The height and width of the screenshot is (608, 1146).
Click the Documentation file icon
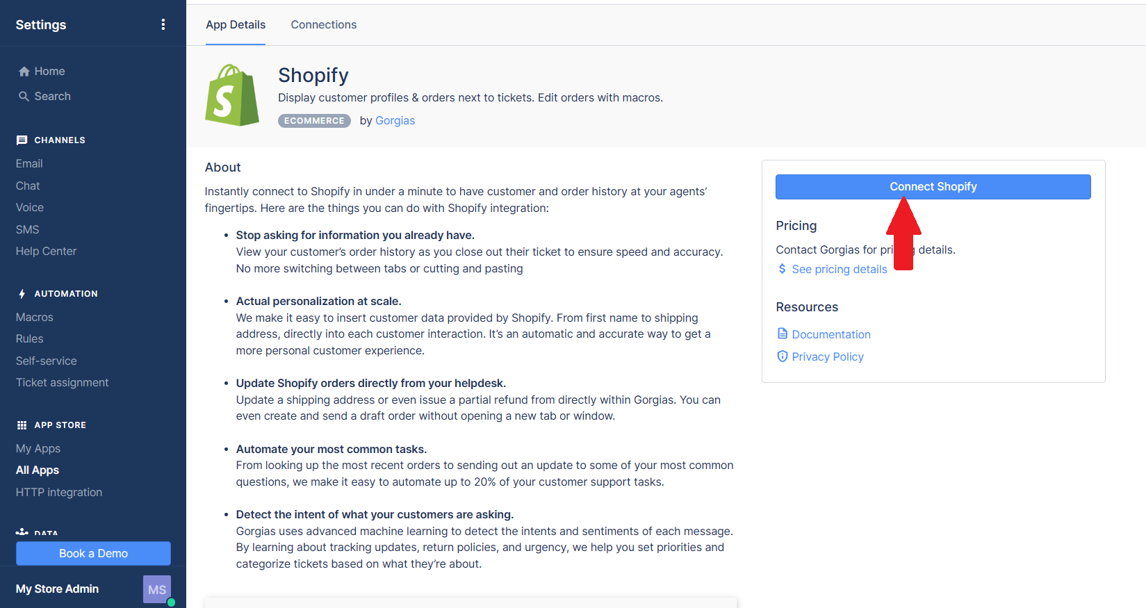pos(783,334)
